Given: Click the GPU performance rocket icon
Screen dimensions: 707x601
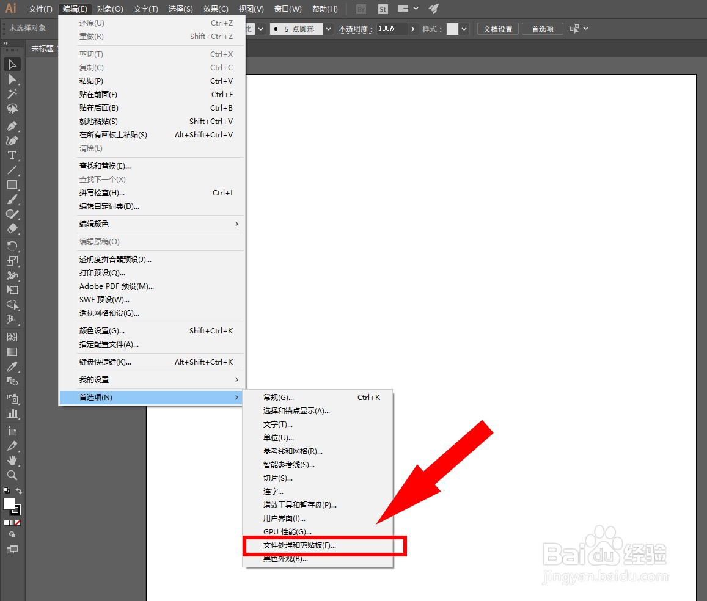Looking at the screenshot, I should click(433, 9).
